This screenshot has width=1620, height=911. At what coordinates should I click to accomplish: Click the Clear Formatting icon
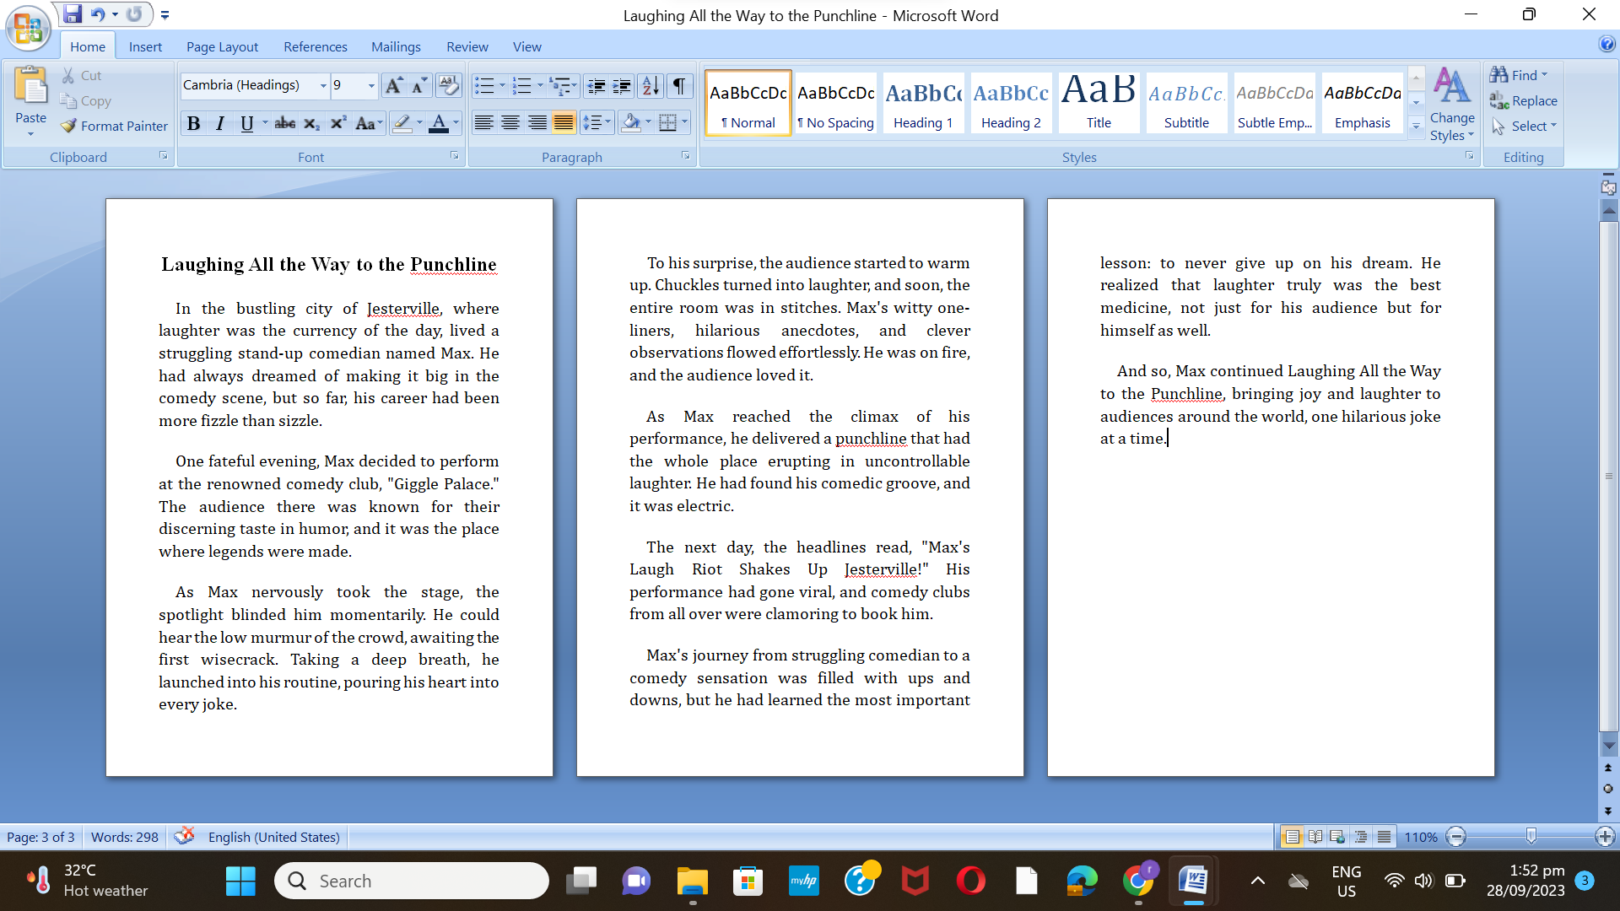449,85
